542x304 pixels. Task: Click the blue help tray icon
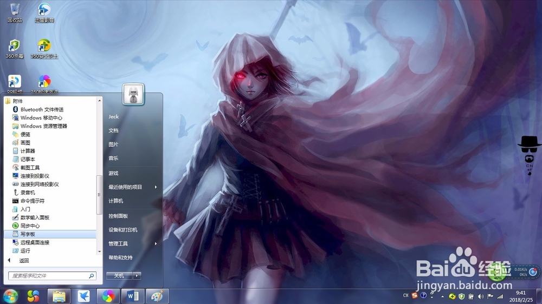pyautogui.click(x=423, y=295)
